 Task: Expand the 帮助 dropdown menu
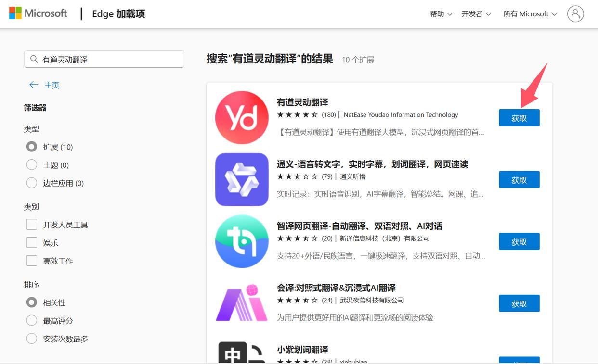[x=441, y=14]
